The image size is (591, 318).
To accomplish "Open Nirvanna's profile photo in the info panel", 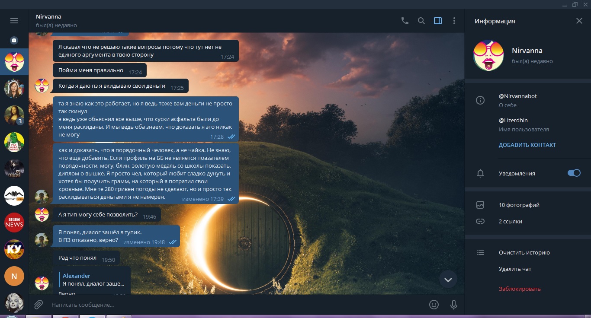I will (x=488, y=55).
